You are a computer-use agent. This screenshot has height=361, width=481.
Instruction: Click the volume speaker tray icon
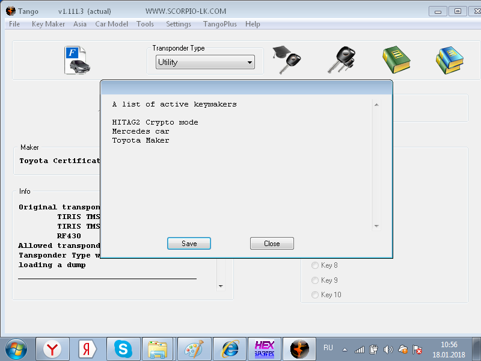[x=388, y=350]
